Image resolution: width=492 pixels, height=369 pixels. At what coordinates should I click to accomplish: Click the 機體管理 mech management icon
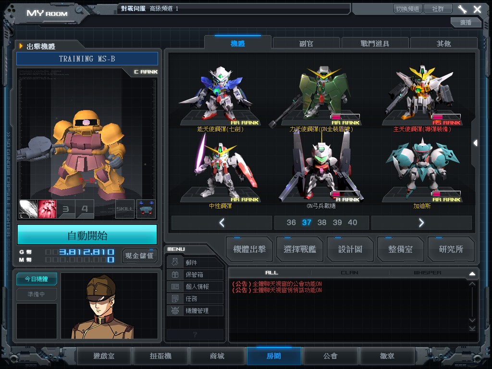175,310
